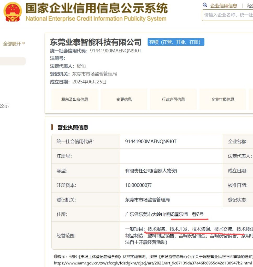Click the credit code value in license table

pyautogui.click(x=151, y=141)
